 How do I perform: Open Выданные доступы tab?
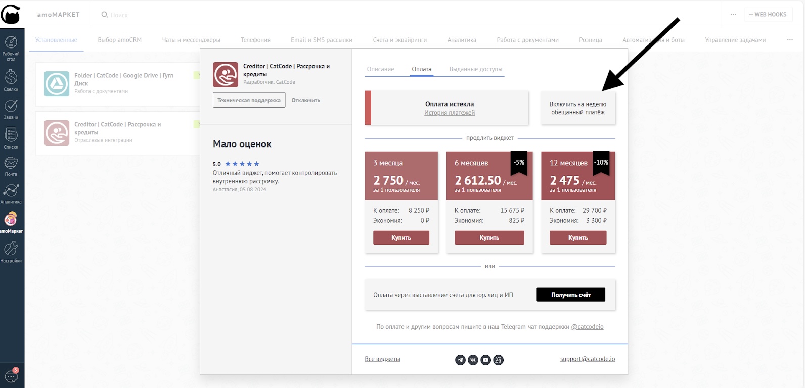click(476, 69)
